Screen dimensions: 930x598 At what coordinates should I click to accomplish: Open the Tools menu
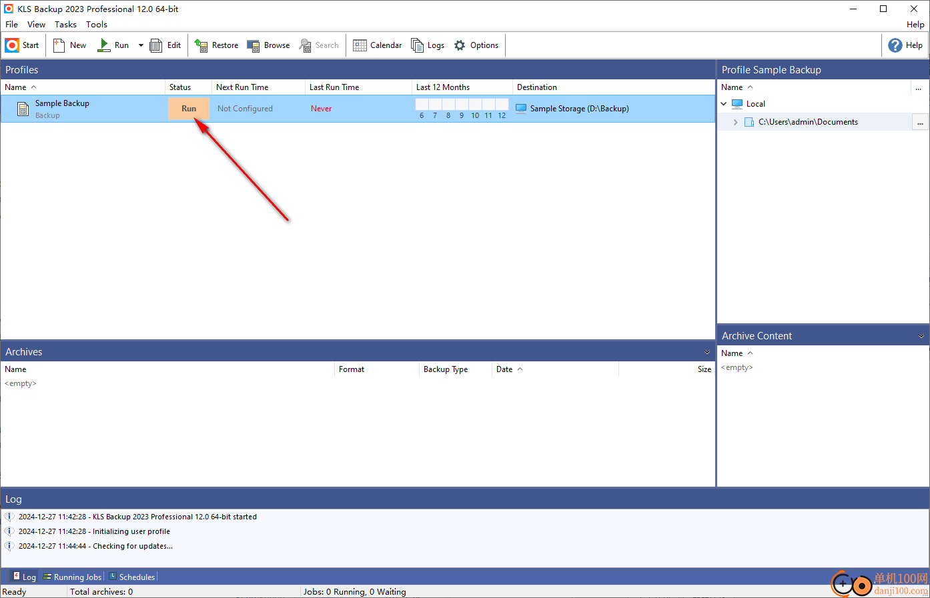click(x=97, y=25)
